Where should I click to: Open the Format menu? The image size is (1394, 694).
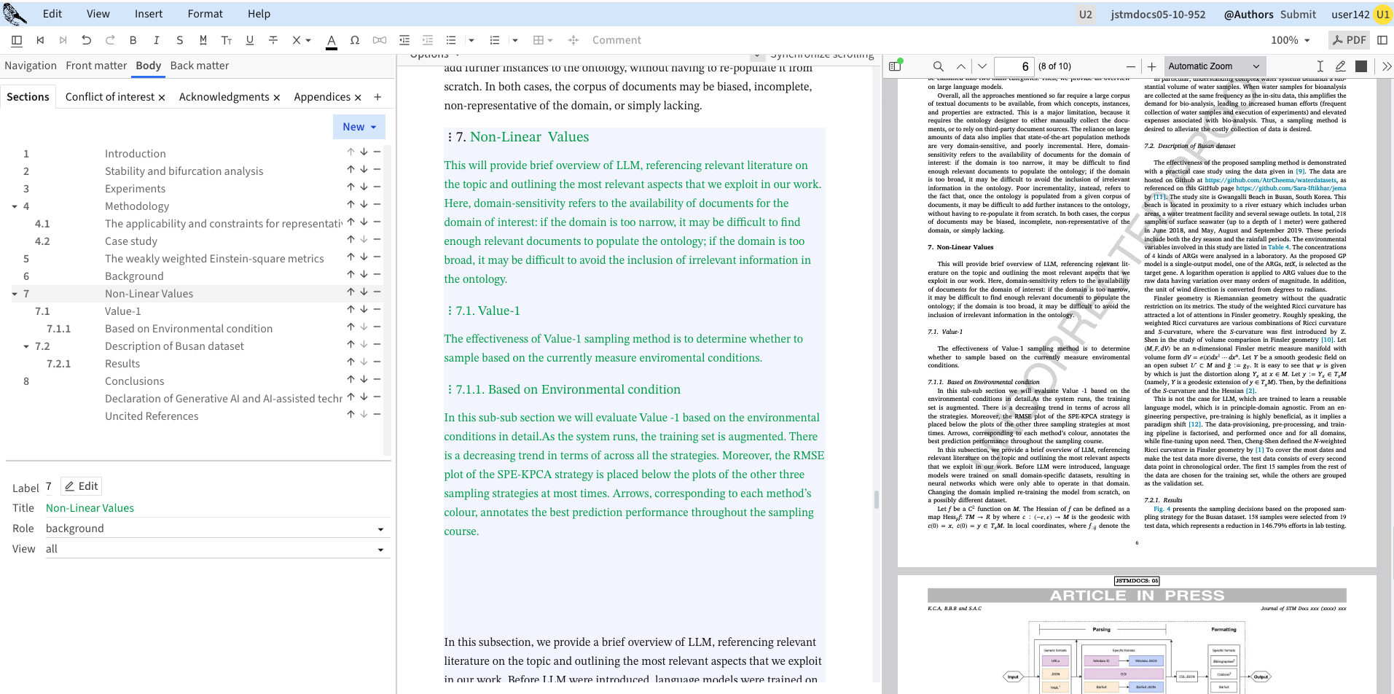(205, 14)
